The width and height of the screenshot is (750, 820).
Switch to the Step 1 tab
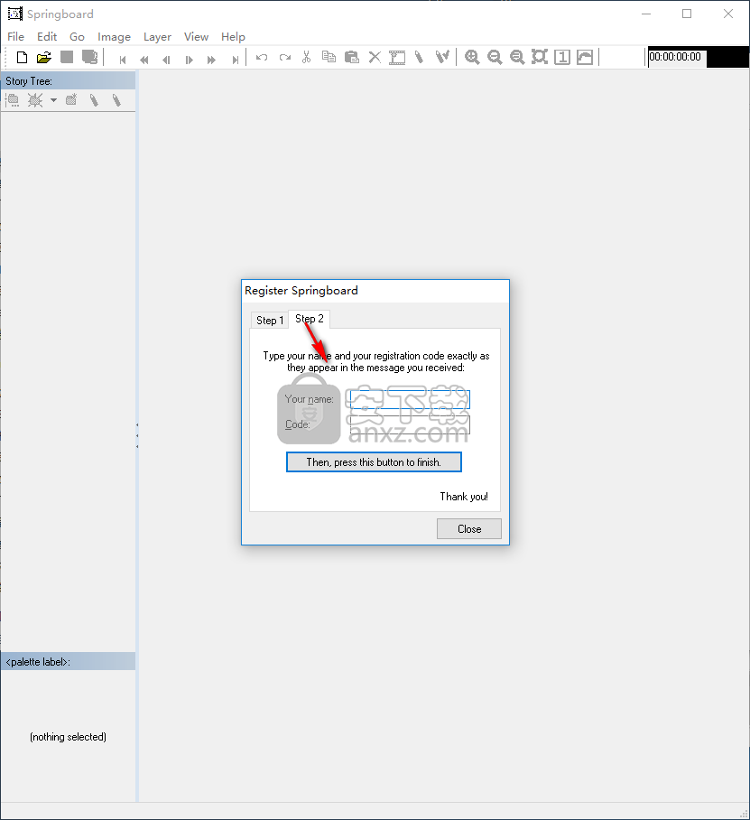click(269, 321)
